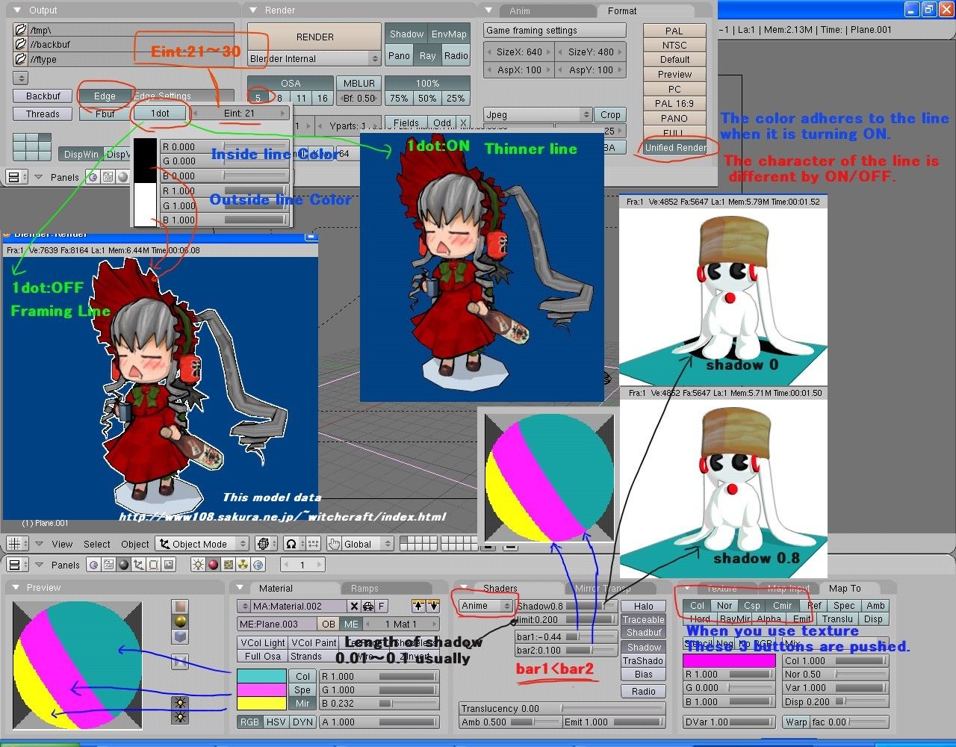Open the file browser for the /tmp\ path

[21, 30]
